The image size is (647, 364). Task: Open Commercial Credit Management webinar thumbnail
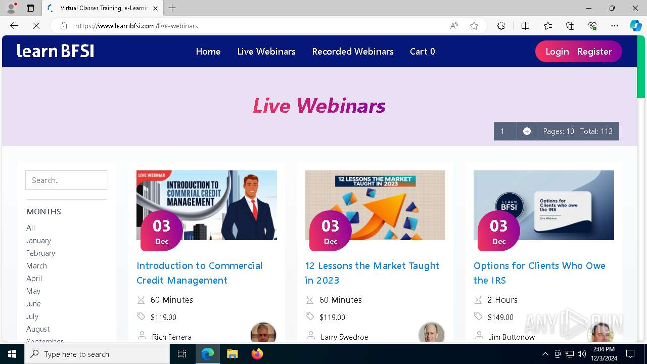pyautogui.click(x=207, y=205)
